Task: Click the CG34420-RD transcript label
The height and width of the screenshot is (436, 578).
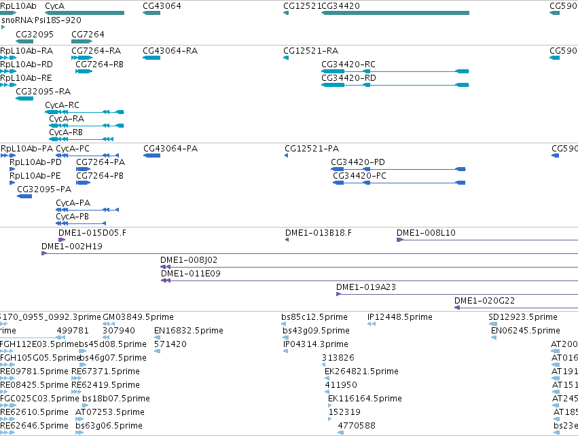Action: pos(348,78)
